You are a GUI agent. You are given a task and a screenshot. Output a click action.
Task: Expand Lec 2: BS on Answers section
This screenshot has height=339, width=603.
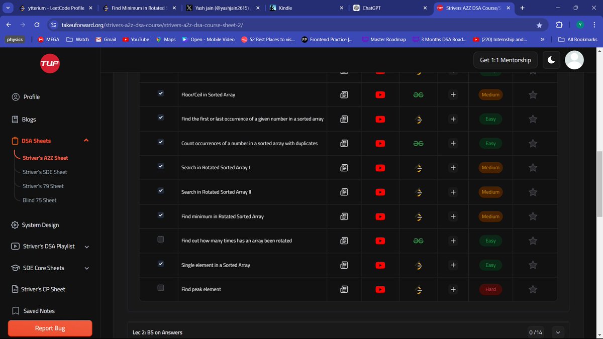558,332
